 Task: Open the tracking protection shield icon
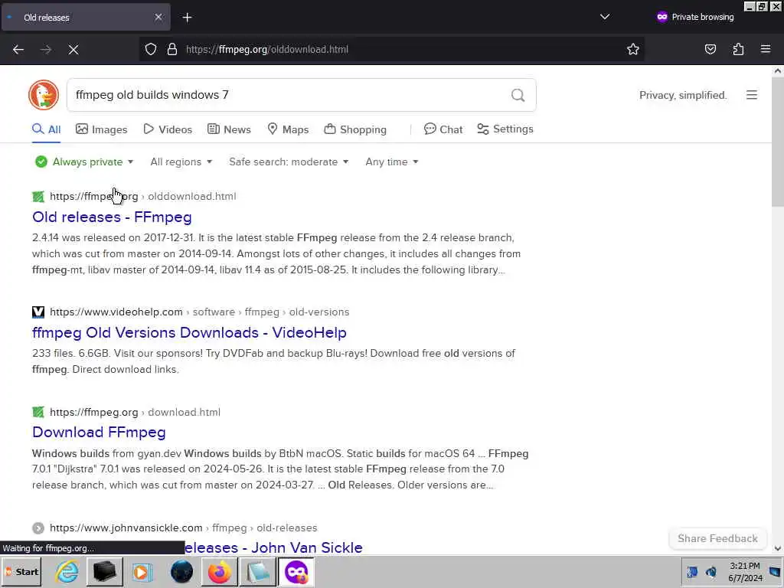(x=151, y=49)
